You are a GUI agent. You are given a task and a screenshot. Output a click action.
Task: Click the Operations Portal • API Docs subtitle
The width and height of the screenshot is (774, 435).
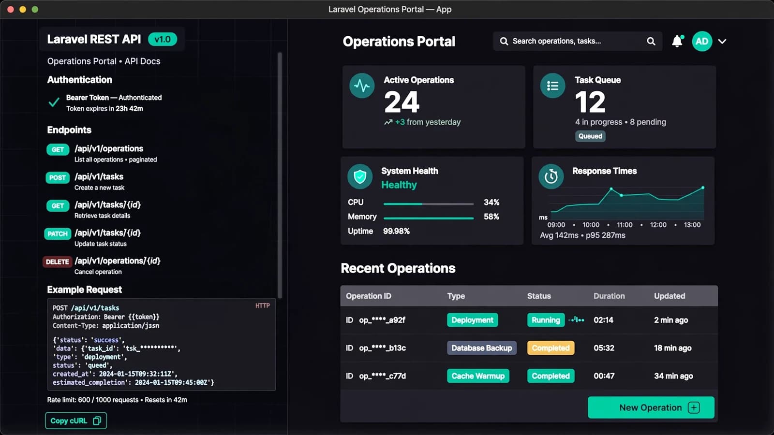coord(104,61)
